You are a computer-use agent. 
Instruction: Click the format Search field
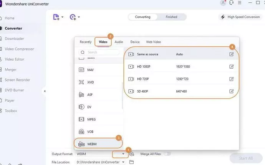click(99, 52)
